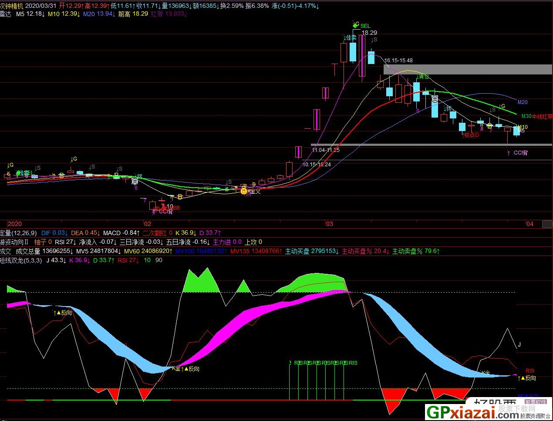This screenshot has width=553, height=421.
Task: Click the 佳卖 sell arrow marker at the peak
Action: tap(351, 38)
